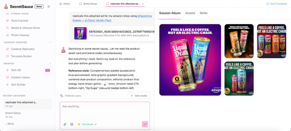Switch to the Assets tab
The image size is (291, 131).
[190, 13]
